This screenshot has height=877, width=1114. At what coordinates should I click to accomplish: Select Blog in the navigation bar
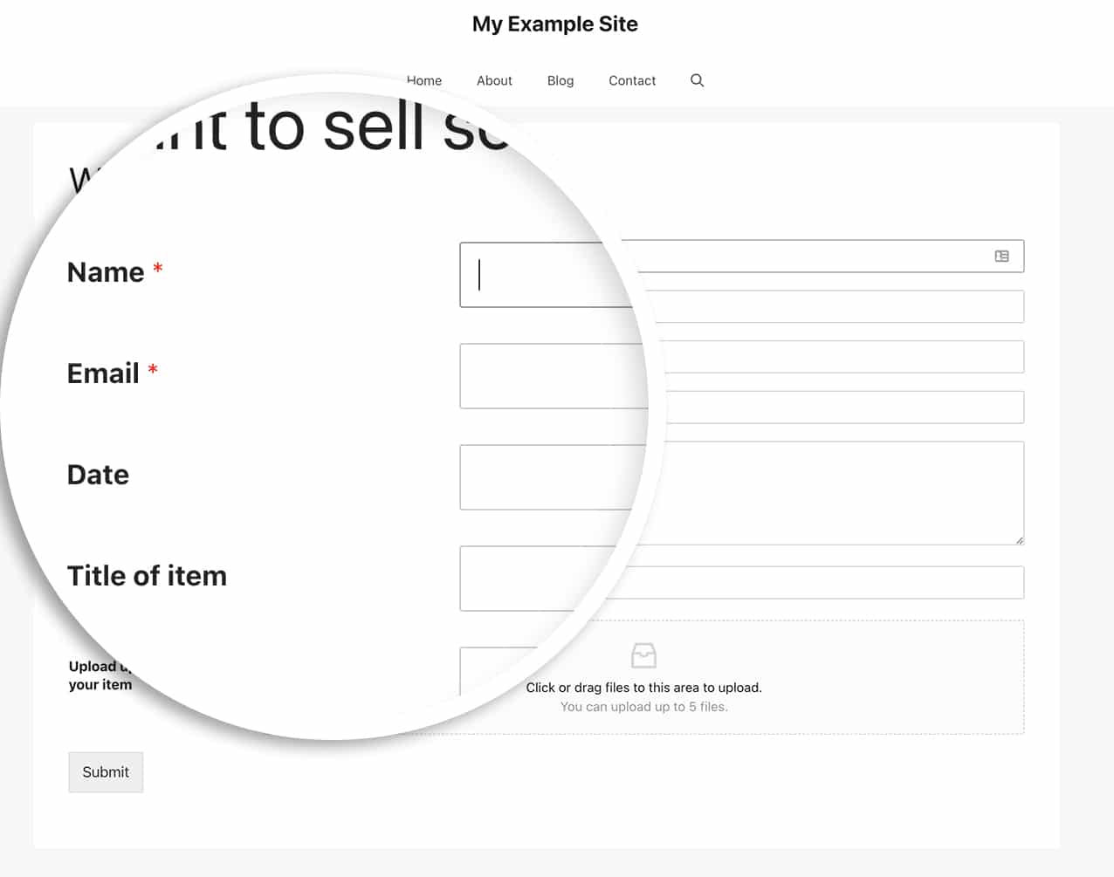point(560,80)
